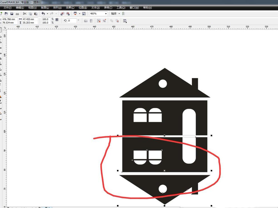Open the Options icon beside 贴齐
The width and height of the screenshot is (278, 208).
(124, 14)
